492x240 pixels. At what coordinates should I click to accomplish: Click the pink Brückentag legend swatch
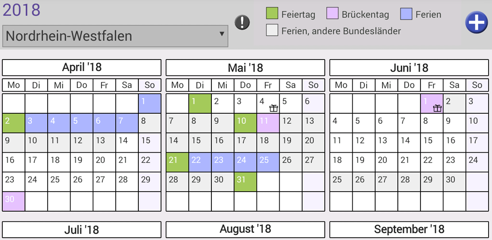coord(332,13)
